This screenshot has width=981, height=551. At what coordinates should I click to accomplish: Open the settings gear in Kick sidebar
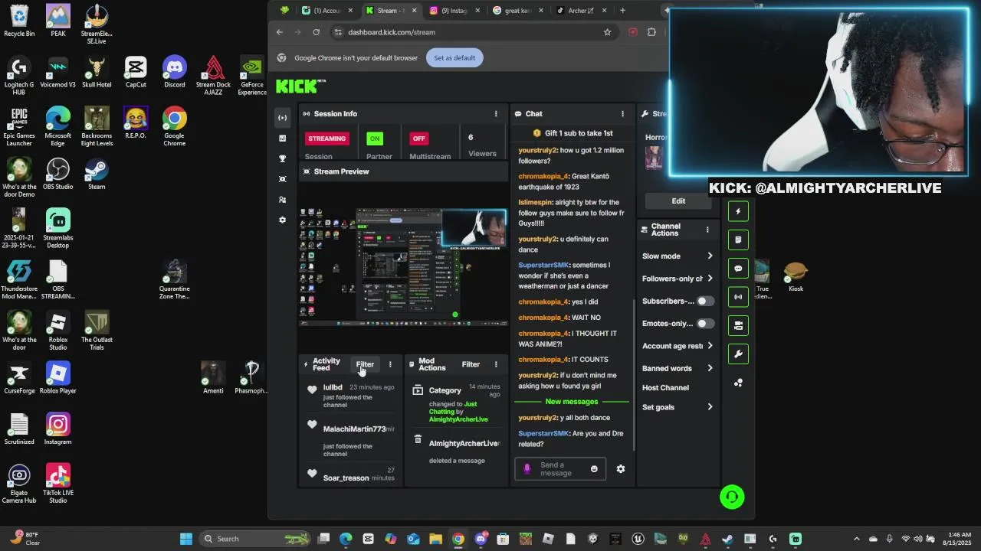(283, 220)
